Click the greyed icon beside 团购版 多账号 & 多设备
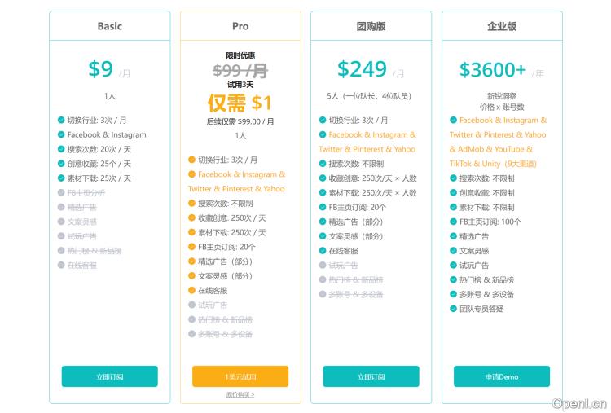 pos(323,294)
